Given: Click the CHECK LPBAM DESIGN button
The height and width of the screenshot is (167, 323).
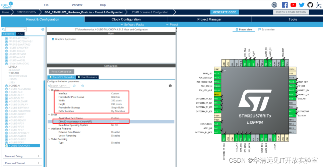Looking at the screenshot, I should click(x=291, y=12).
